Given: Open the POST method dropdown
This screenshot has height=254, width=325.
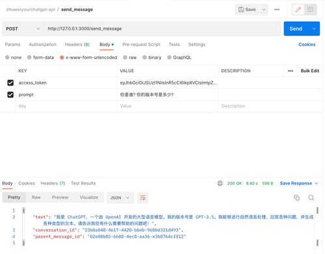Looking at the screenshot, I should (x=23, y=29).
